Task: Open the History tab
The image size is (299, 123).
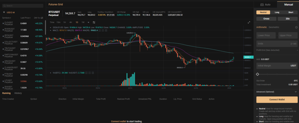Action: click(x=18, y=93)
